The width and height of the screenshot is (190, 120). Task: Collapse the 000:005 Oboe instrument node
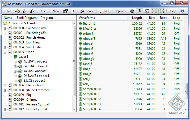[x=5, y=52]
